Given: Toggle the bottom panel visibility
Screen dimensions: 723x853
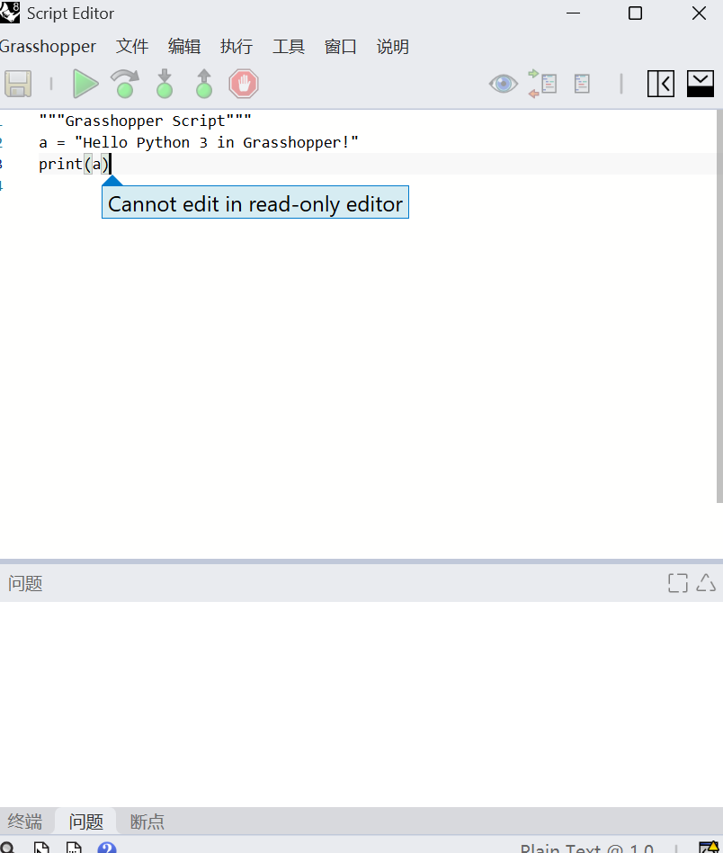Looking at the screenshot, I should point(701,85).
